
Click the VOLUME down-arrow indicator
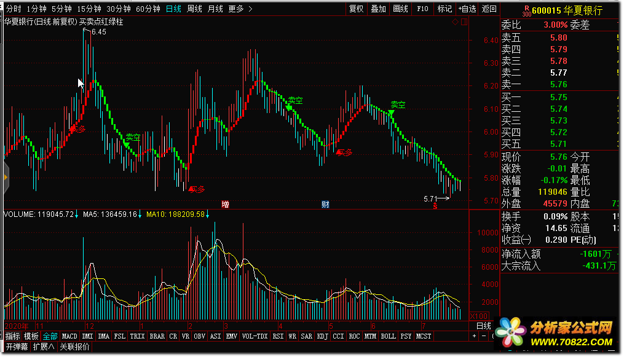[x=76, y=214]
